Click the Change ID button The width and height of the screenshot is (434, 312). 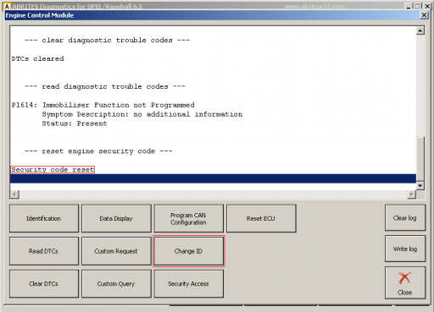click(x=188, y=251)
